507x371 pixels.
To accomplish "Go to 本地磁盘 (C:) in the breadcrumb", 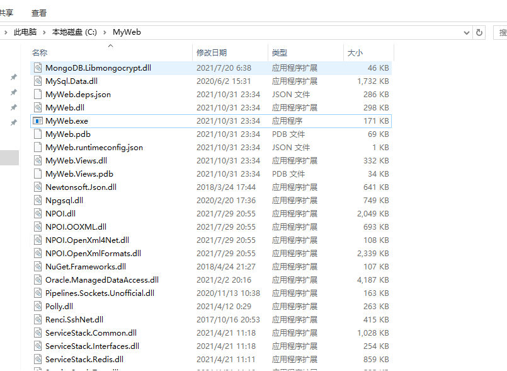I will pos(74,32).
